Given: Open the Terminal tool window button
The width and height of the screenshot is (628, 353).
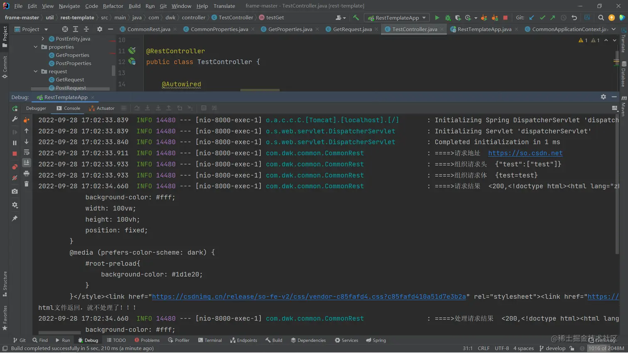Looking at the screenshot, I should click(x=210, y=340).
